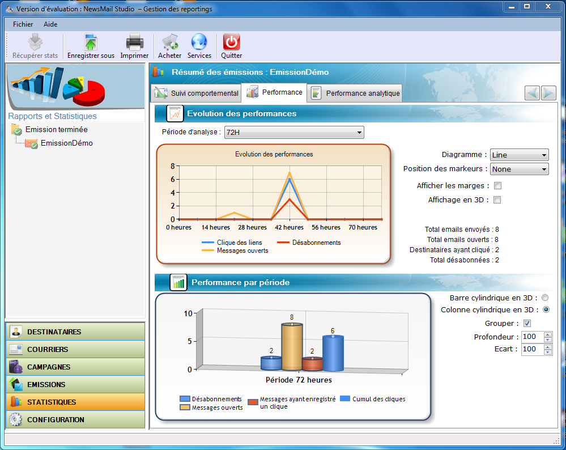Click the Récupérer stats toolbar icon
566x450 pixels.
[35, 42]
